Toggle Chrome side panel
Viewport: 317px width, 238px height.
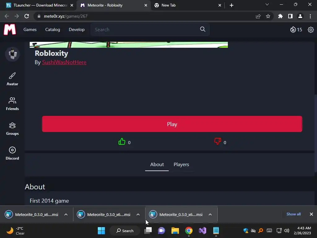(x=290, y=16)
